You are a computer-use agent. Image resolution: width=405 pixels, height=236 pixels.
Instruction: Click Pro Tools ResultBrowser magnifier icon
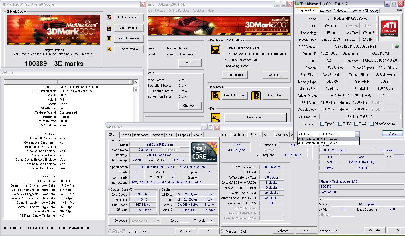tap(215, 95)
